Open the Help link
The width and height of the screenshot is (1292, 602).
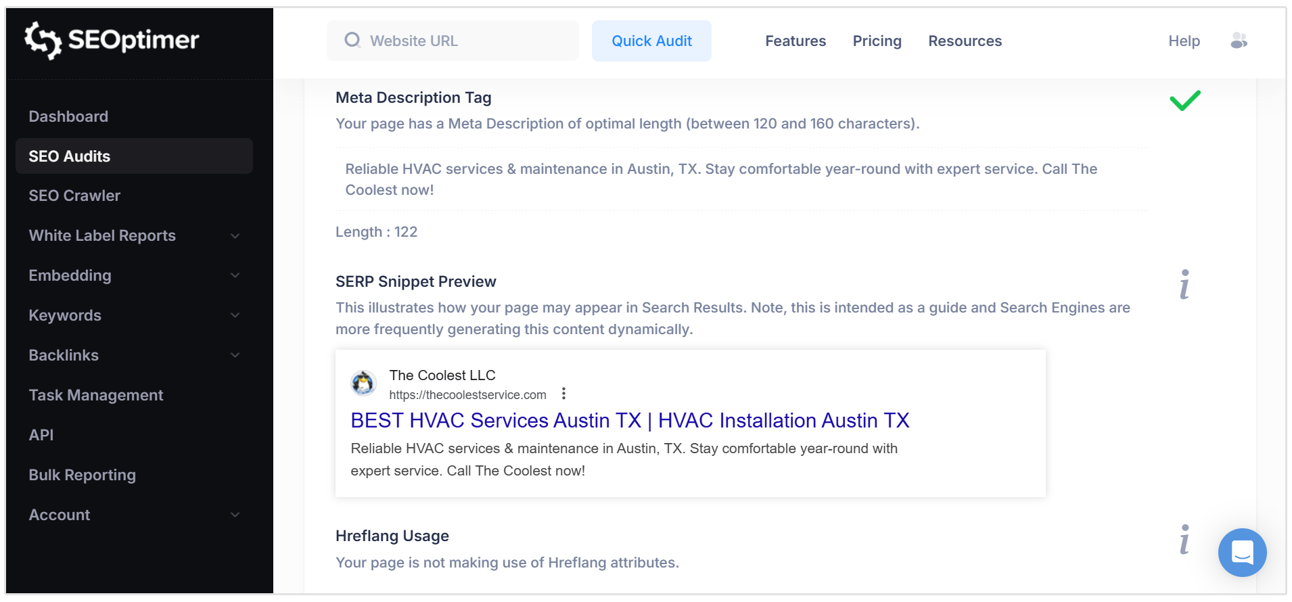[1184, 41]
